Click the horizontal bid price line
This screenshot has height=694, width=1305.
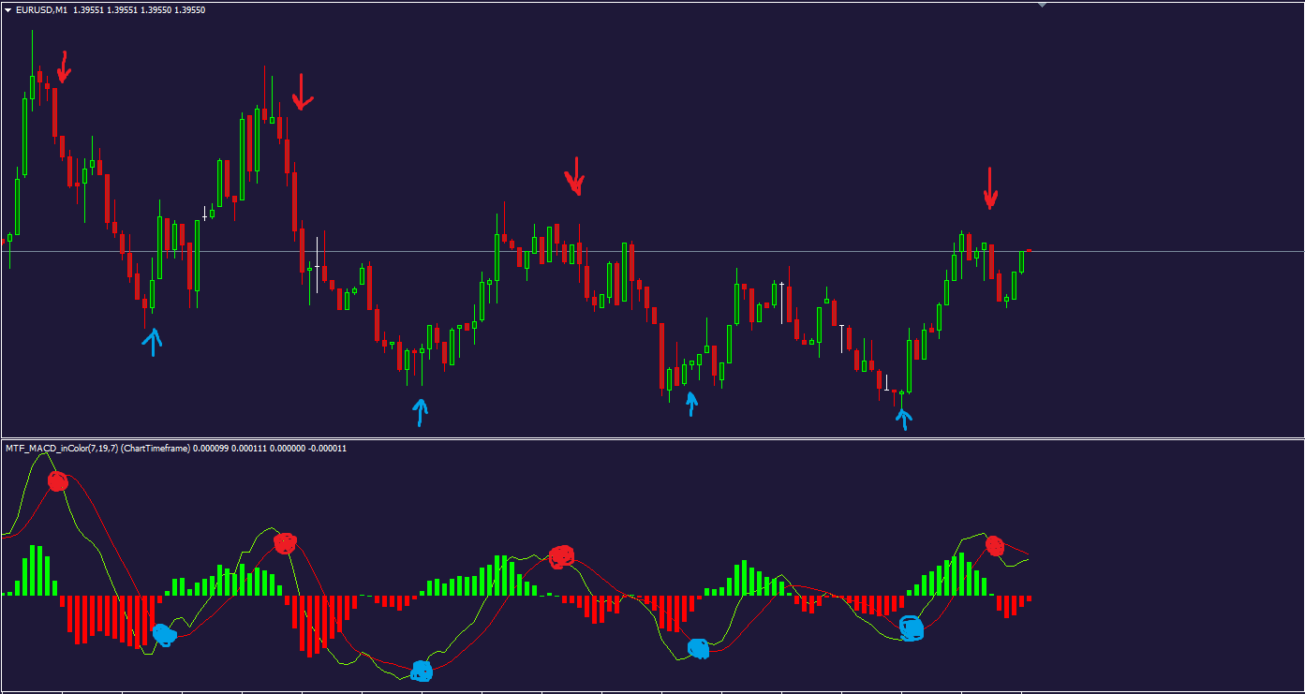(652, 251)
